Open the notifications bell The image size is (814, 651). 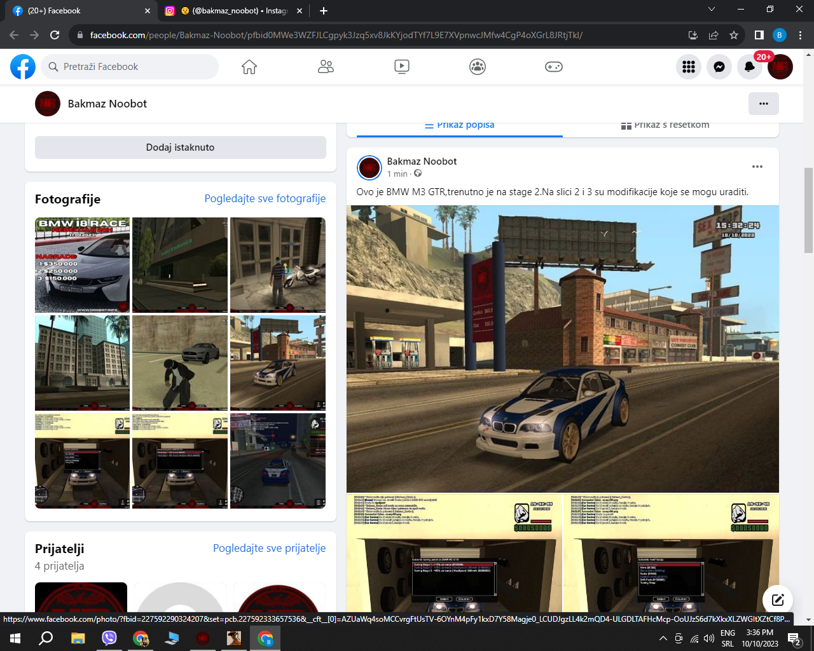point(750,67)
